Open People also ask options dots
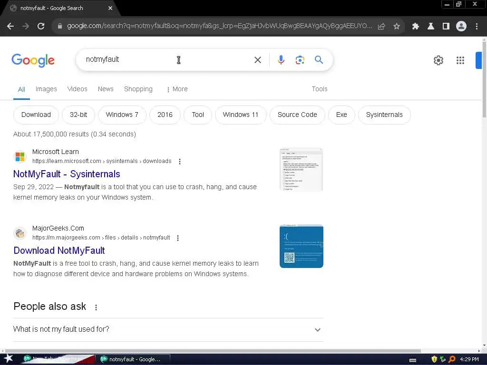487x365 pixels. point(96,307)
